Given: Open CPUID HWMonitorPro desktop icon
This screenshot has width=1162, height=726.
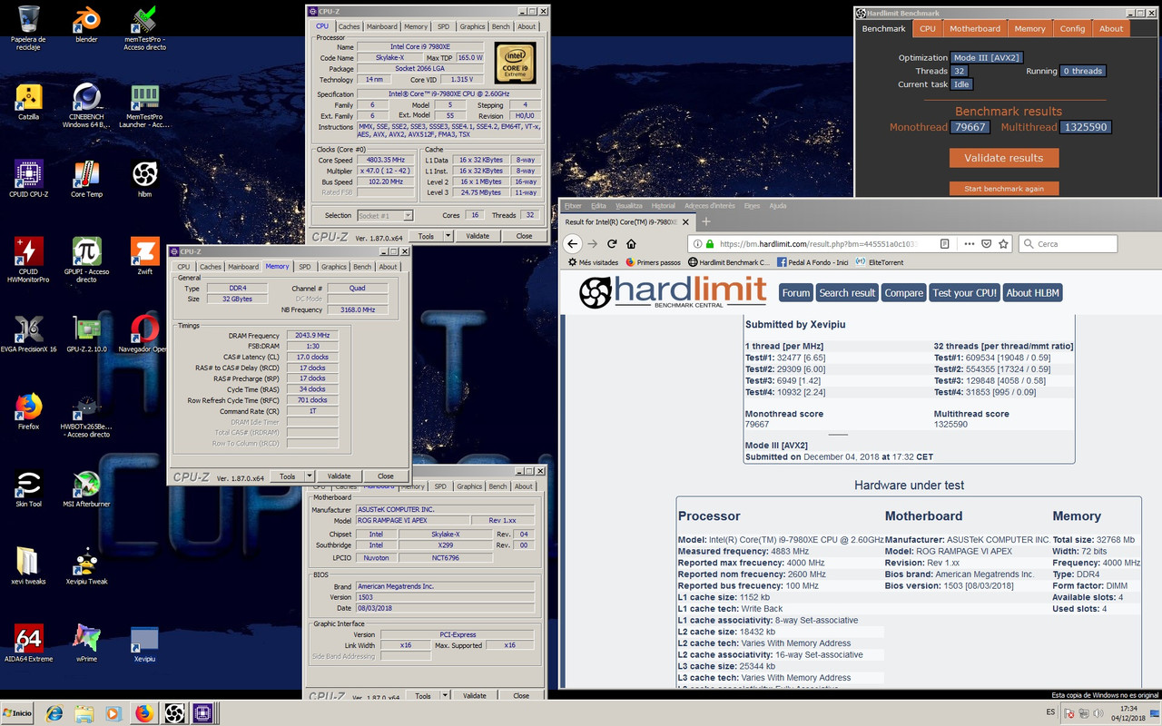Looking at the screenshot, I should tap(29, 260).
